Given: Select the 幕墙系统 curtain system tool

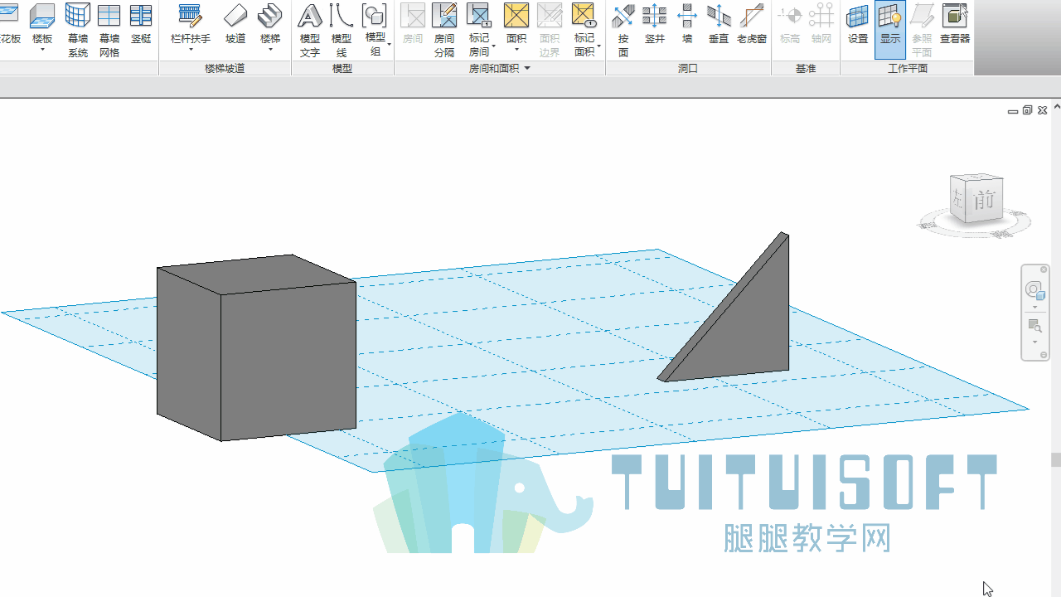Looking at the screenshot, I should coord(78,30).
